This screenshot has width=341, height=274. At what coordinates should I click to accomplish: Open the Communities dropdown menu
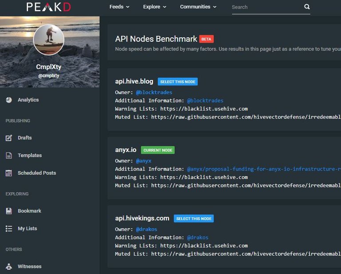coord(198,7)
